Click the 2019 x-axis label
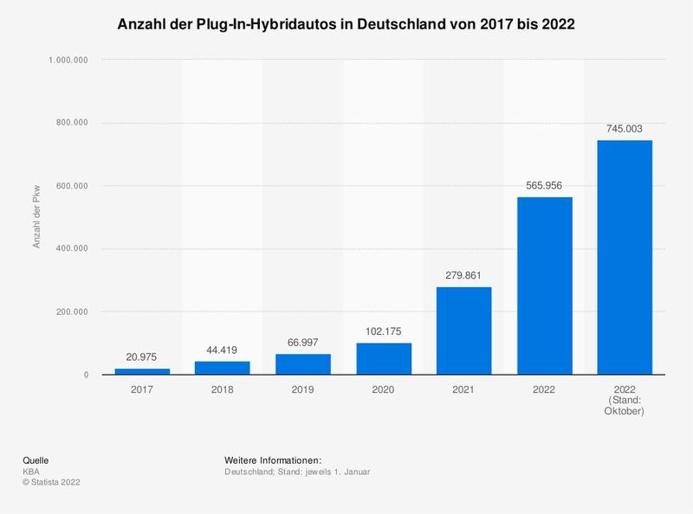Image resolution: width=693 pixels, height=514 pixels. [301, 391]
